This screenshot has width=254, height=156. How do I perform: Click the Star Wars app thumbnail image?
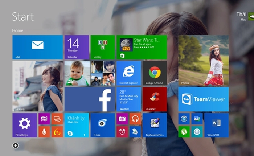pos(126,45)
